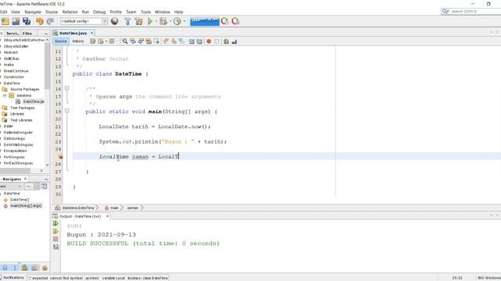Click the Redo arrow in main toolbar
The width and height of the screenshot is (501, 281).
[x=50, y=21]
